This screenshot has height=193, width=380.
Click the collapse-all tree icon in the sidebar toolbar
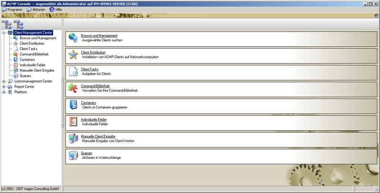[19, 25]
